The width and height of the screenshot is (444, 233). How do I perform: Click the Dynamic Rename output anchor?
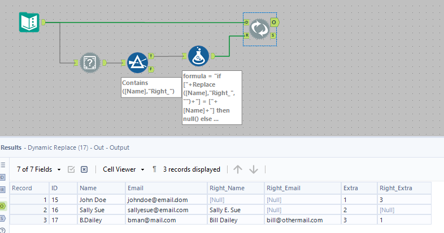click(x=104, y=62)
